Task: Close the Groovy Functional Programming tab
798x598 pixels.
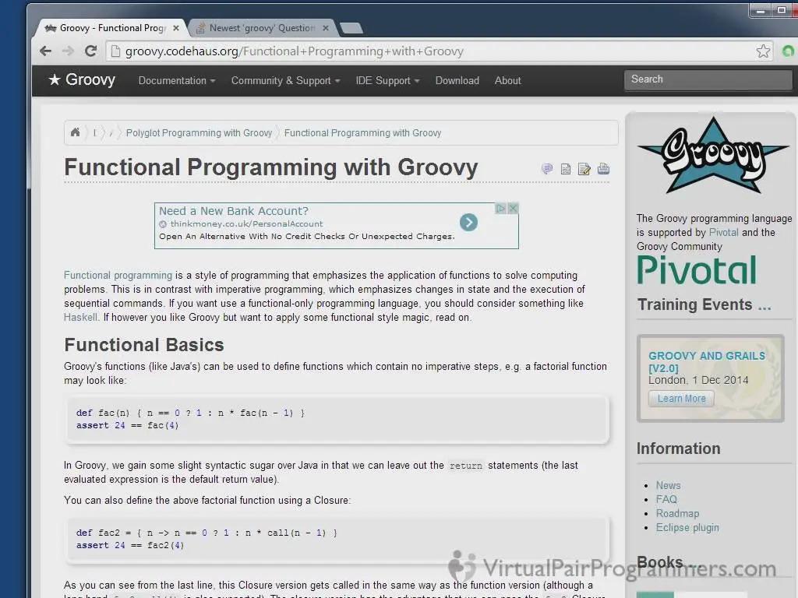Action: point(175,28)
